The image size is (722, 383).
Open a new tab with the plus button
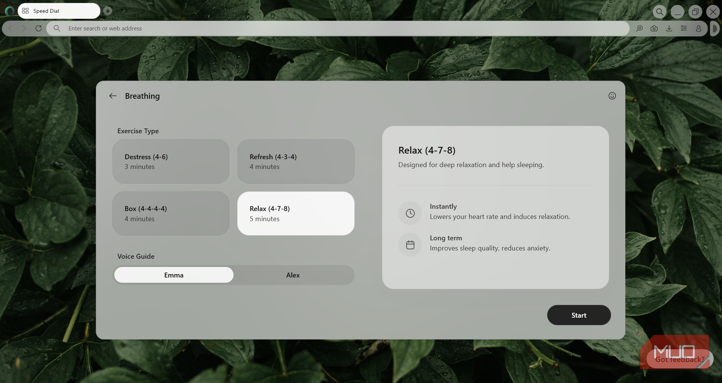click(108, 11)
